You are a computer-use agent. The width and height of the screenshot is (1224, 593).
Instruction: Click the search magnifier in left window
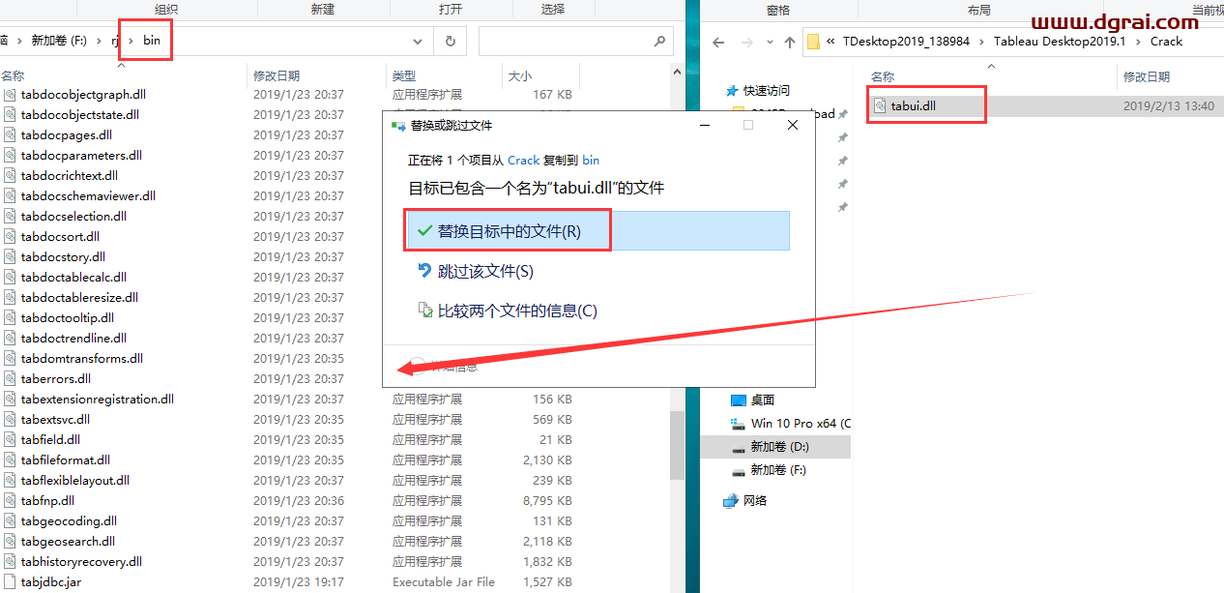[x=658, y=42]
